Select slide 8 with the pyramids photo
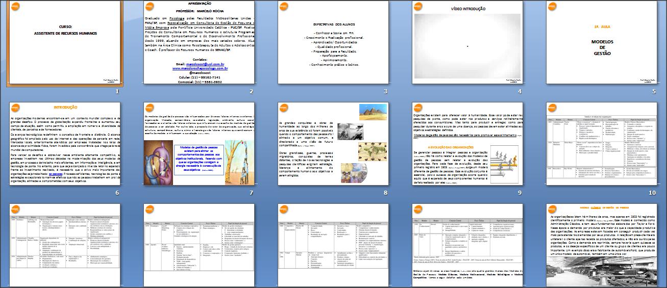The width and height of the screenshot is (667, 288). coord(333,144)
